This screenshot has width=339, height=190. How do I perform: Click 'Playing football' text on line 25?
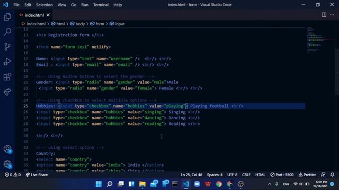209,106
